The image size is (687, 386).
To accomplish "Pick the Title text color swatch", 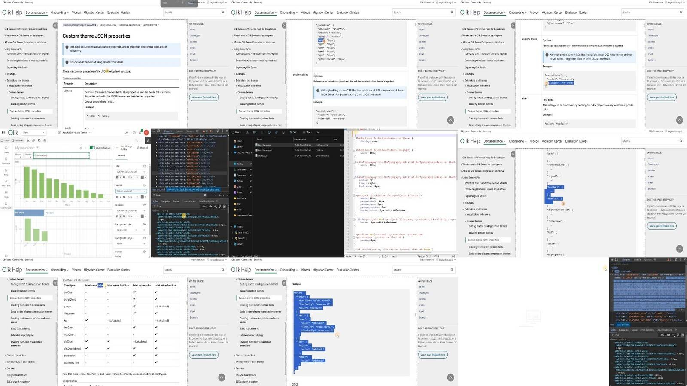I will [142, 177].
